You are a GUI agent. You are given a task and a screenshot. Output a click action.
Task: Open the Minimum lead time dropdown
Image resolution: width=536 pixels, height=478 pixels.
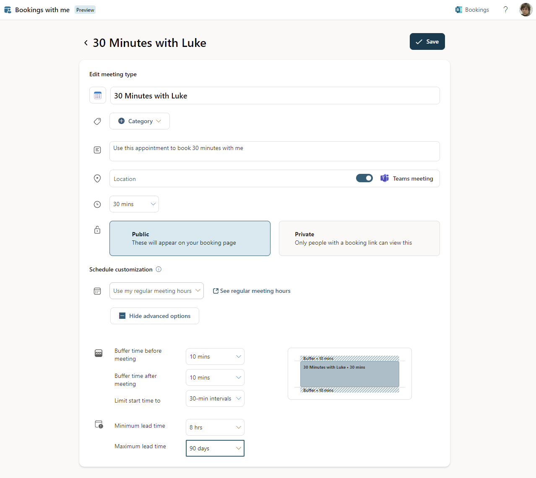[x=215, y=427]
